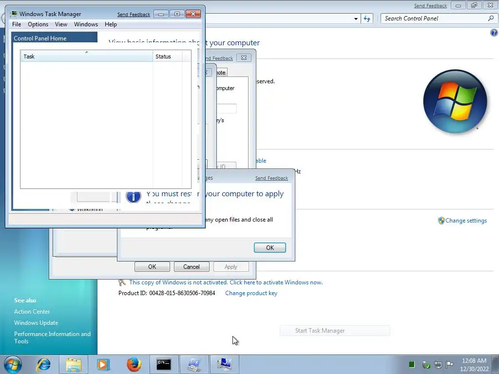Open Firefox from the taskbar
Image resolution: width=499 pixels, height=374 pixels.
(x=134, y=364)
